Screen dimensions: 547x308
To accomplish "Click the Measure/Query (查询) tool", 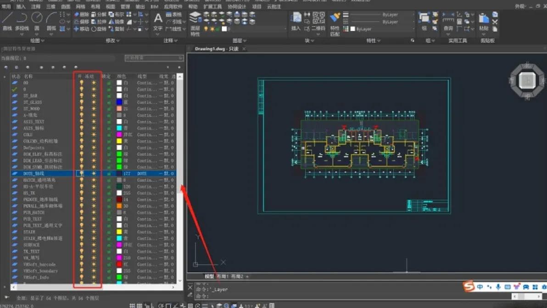I will click(448, 21).
